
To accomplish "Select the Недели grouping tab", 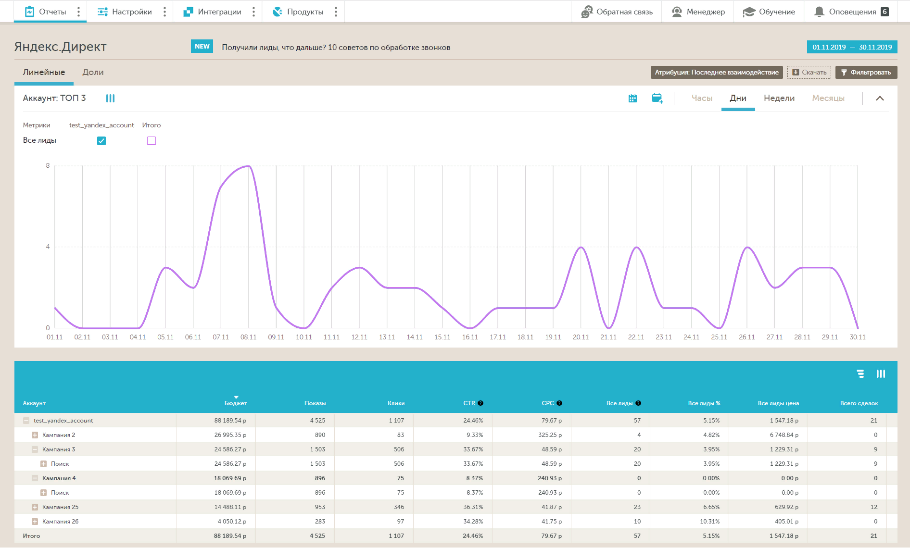I will coord(779,98).
